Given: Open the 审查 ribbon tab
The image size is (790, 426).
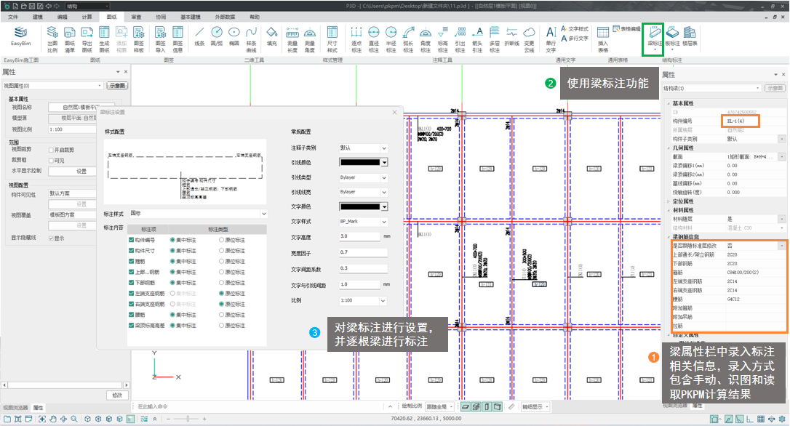Looking at the screenshot, I should coord(136,16).
